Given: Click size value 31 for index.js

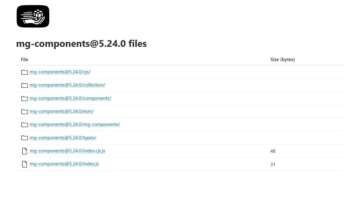Looking at the screenshot, I should (x=273, y=164).
